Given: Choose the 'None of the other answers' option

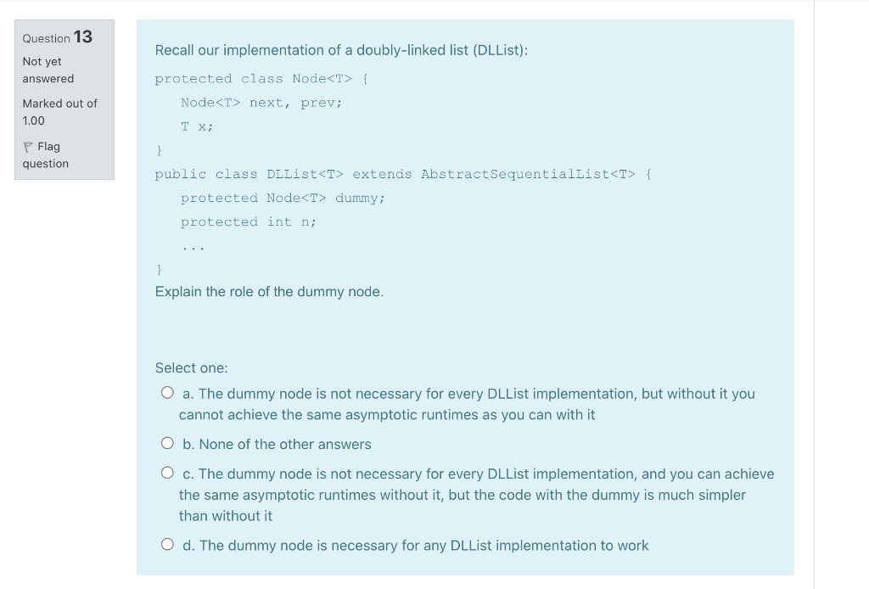Looking at the screenshot, I should pos(277,444).
